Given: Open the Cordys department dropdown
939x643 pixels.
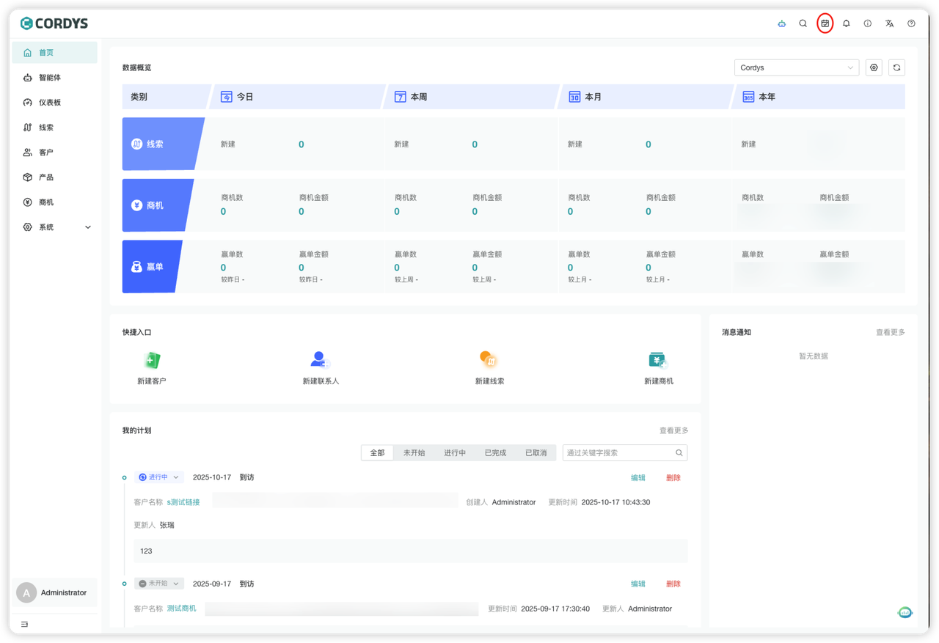Looking at the screenshot, I should (796, 67).
